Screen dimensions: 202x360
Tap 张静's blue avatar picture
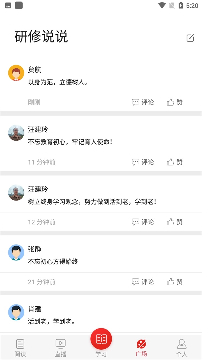coord(16,252)
